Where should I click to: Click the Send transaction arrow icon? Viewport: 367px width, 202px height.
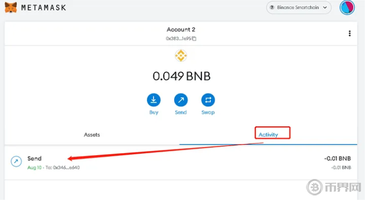[x=16, y=161]
